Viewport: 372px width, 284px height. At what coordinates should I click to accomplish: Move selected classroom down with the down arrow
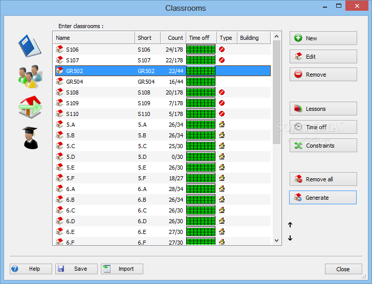click(x=290, y=238)
